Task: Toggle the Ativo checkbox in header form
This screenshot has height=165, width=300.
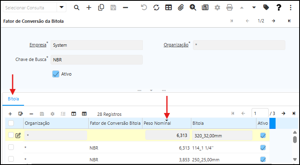Action: tap(56, 74)
